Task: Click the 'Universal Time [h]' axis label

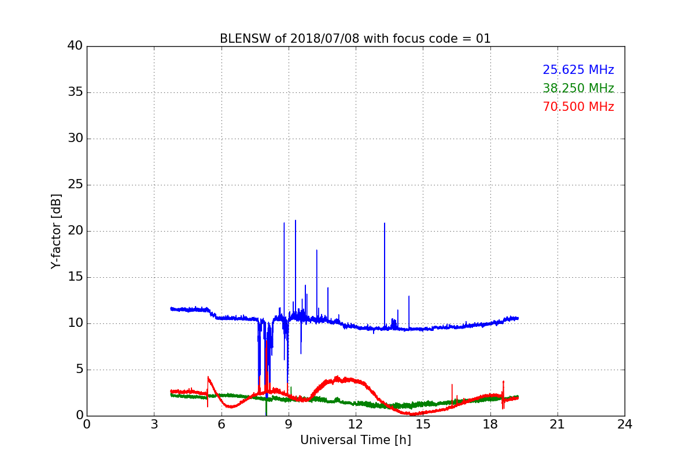Action: coord(356,440)
